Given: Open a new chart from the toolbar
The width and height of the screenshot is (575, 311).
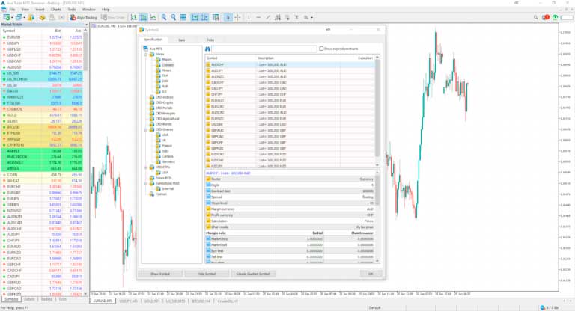Looking at the screenshot, I should 7,17.
